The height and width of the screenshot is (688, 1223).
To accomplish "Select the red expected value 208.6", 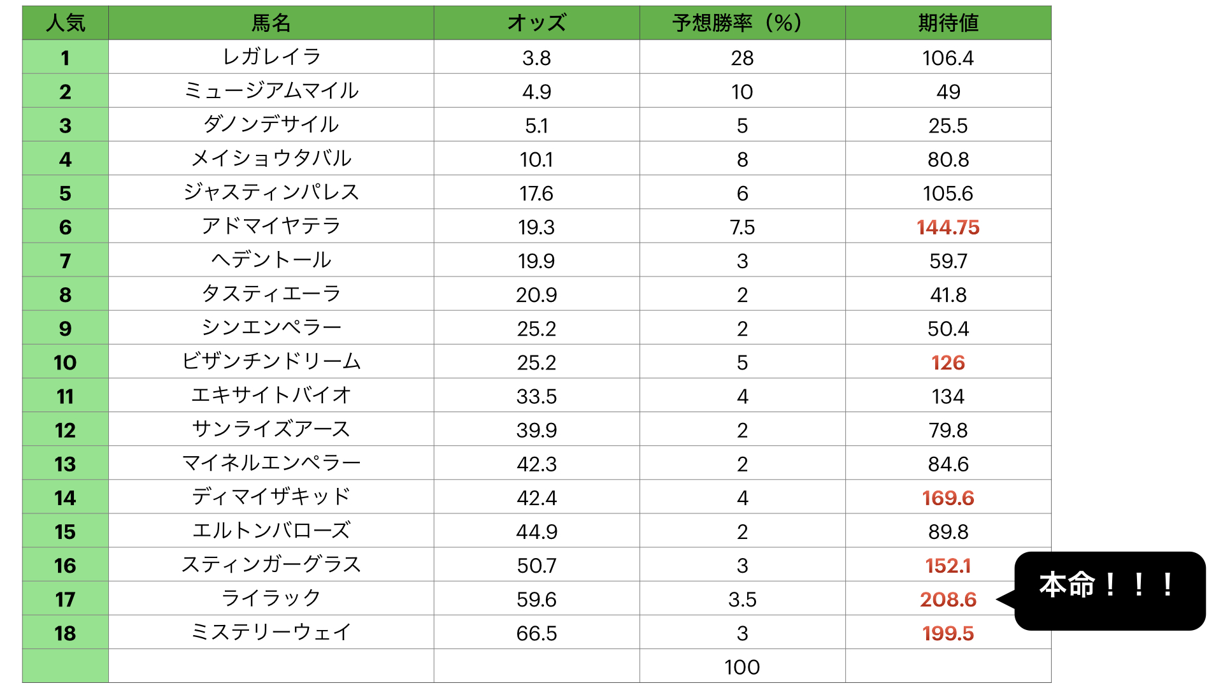I will pyautogui.click(x=948, y=599).
